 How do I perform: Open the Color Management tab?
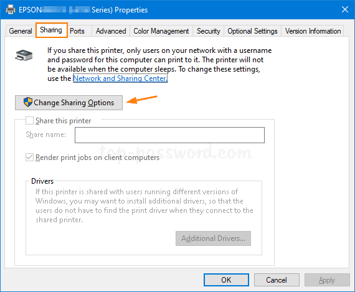161,31
